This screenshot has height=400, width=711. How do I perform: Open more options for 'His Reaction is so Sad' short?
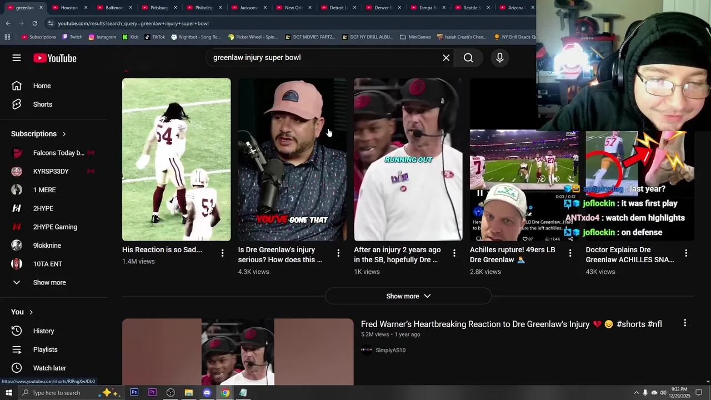[x=222, y=253]
